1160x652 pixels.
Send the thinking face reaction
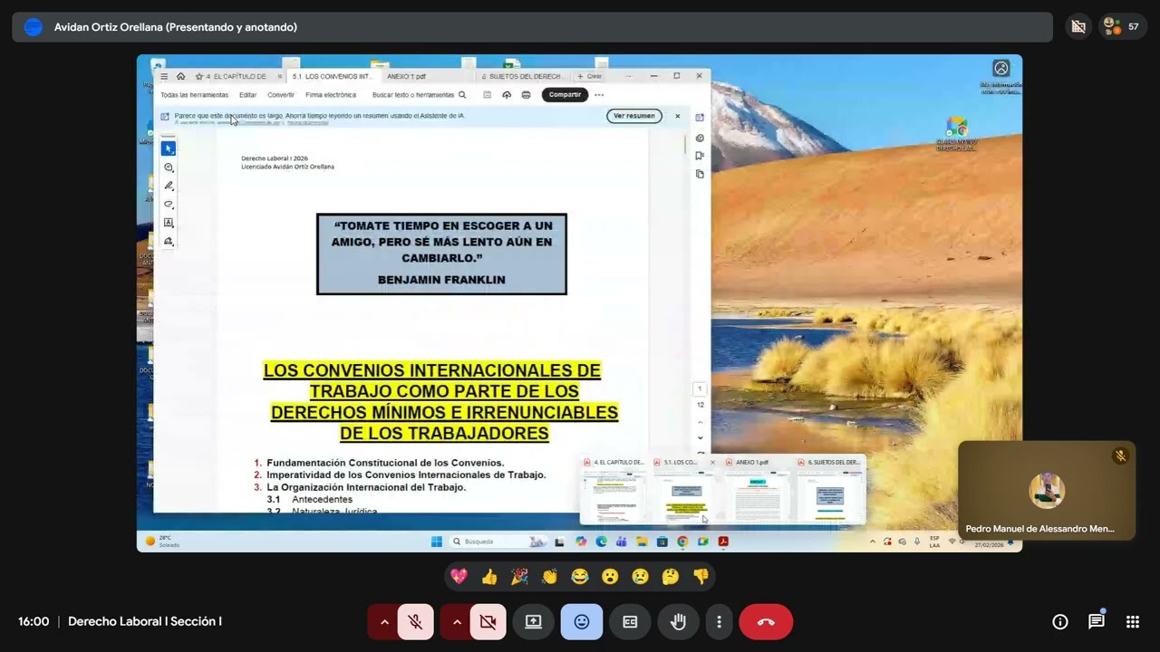pyautogui.click(x=671, y=577)
